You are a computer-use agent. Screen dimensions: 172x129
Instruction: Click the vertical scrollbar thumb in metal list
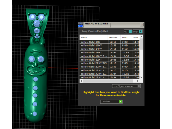142,44
